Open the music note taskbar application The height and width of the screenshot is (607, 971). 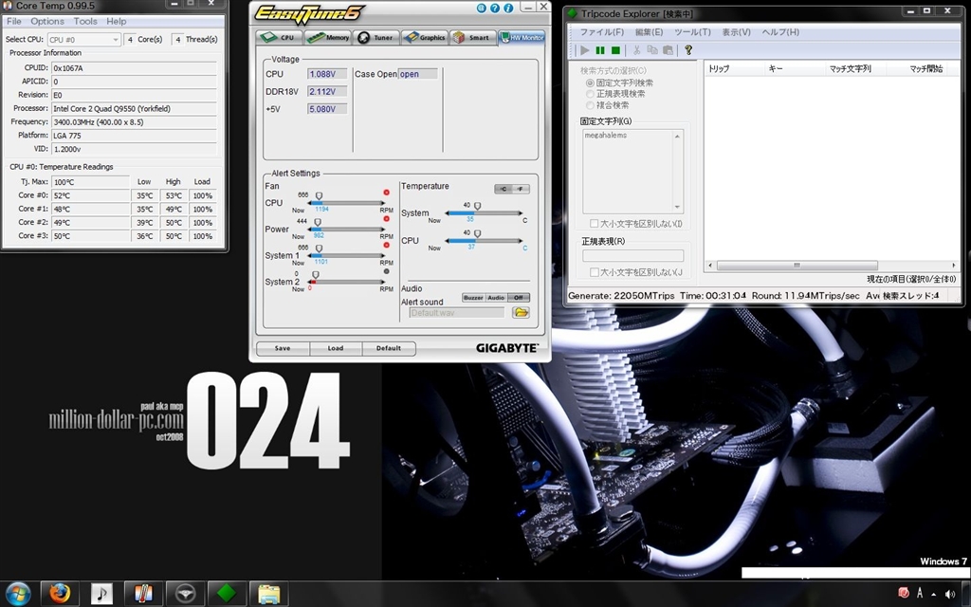102,594
